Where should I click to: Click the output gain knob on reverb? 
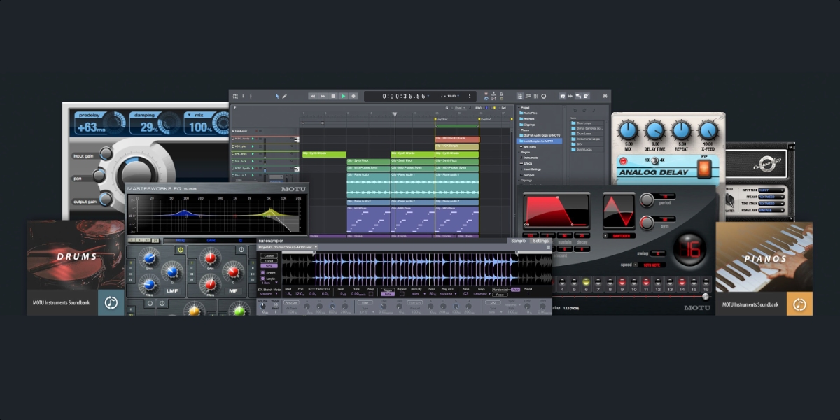point(106,199)
